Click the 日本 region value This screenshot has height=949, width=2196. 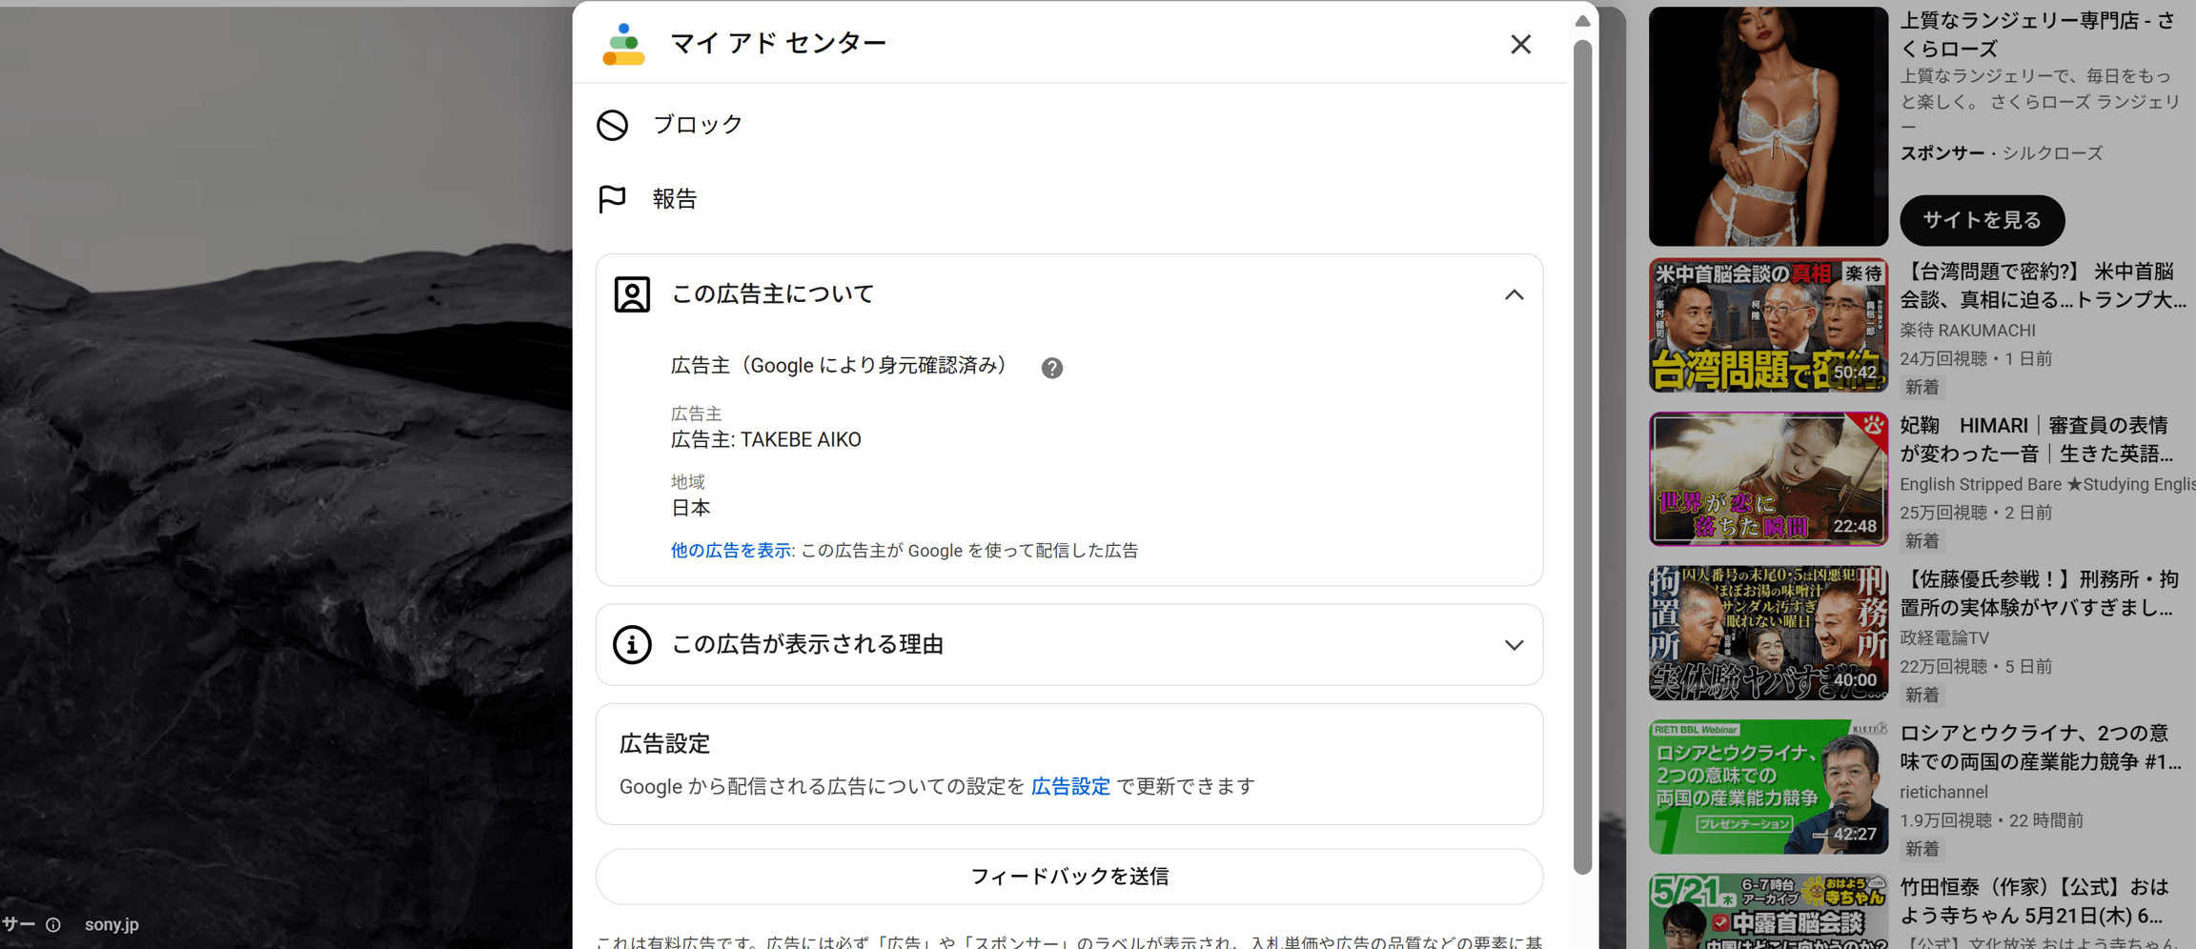pyautogui.click(x=690, y=508)
